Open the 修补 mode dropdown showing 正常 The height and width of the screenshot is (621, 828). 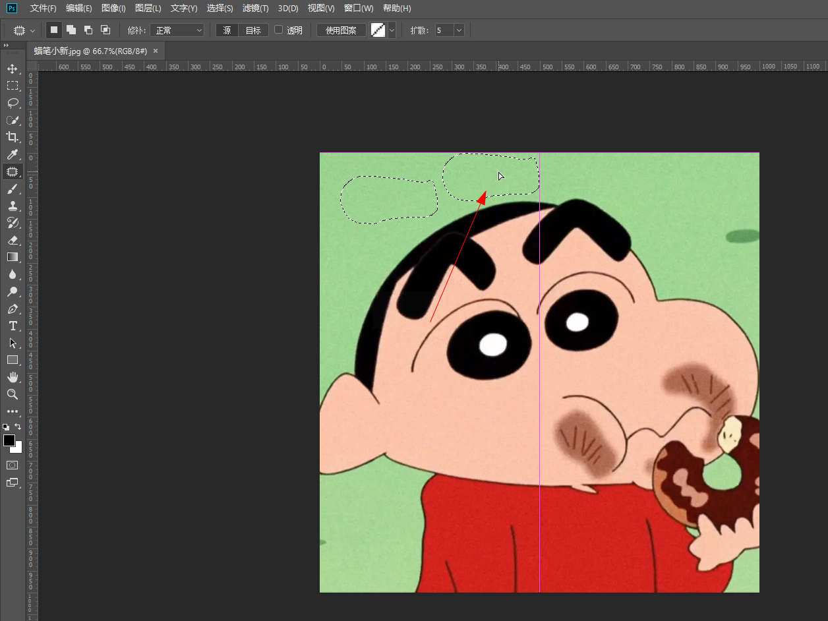pyautogui.click(x=178, y=30)
